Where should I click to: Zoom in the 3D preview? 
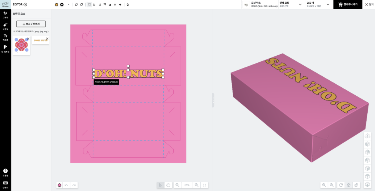point(332,185)
